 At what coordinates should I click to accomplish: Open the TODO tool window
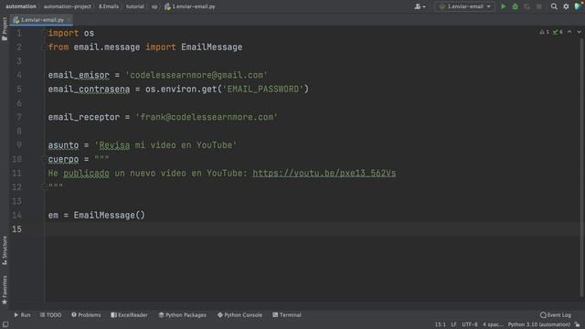[51, 314]
